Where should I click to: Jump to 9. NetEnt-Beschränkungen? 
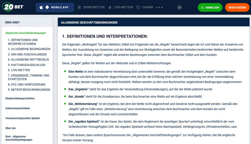click(29, 90)
